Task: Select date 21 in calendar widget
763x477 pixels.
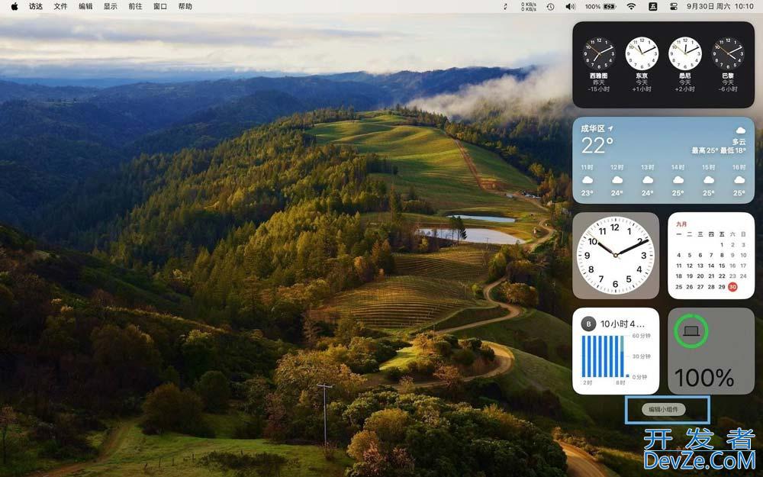Action: [711, 276]
